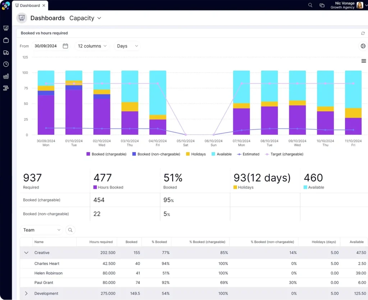Toggle Estimated line legend series
The image size is (368, 300).
248,154
